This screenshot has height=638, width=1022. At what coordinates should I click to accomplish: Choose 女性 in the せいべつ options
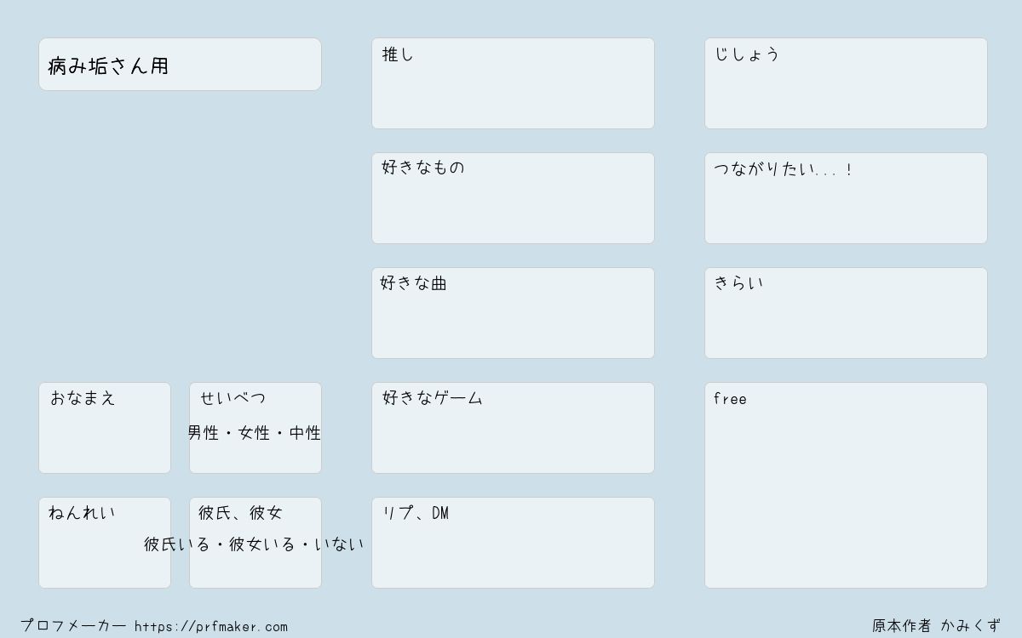(254, 433)
